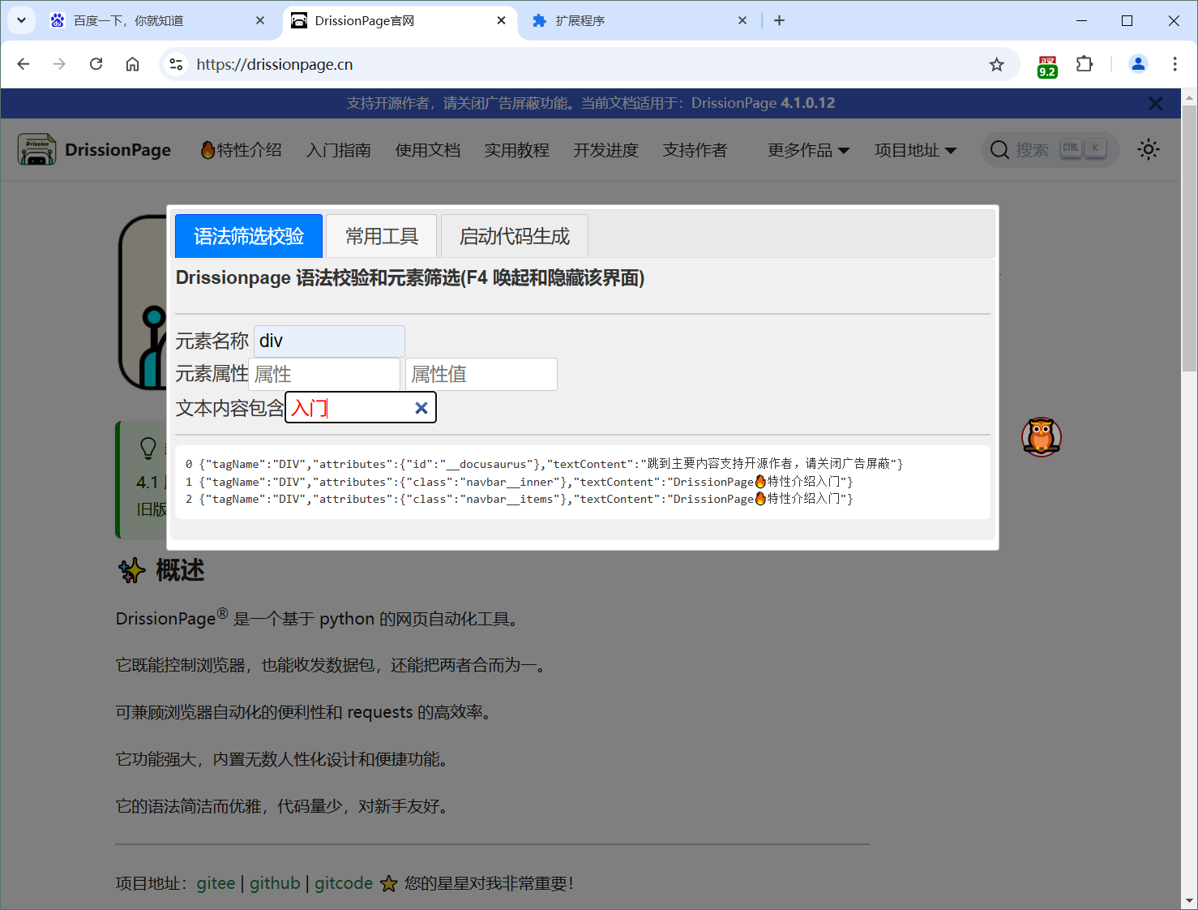Open the 搜索 search box

pyautogui.click(x=1050, y=150)
